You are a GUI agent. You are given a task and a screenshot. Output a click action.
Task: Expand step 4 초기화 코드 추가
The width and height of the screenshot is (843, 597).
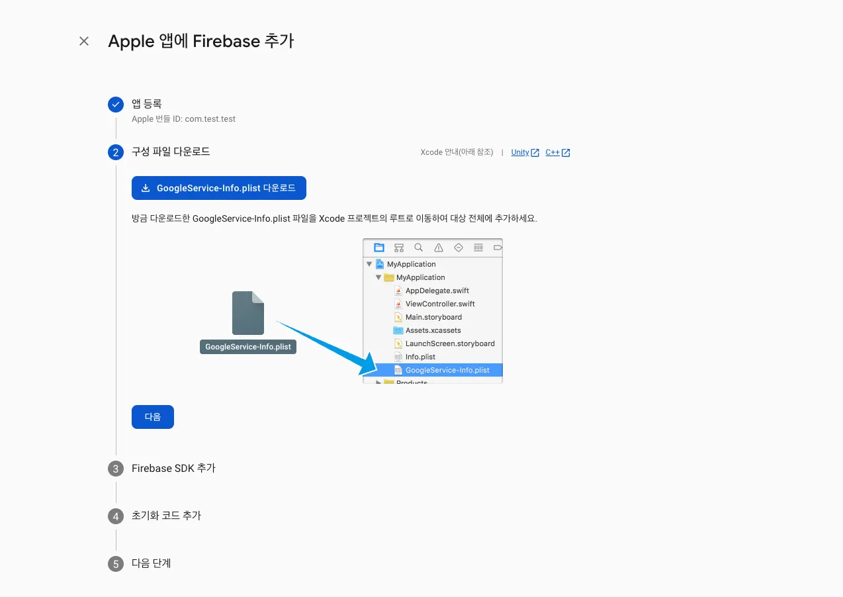pos(166,516)
